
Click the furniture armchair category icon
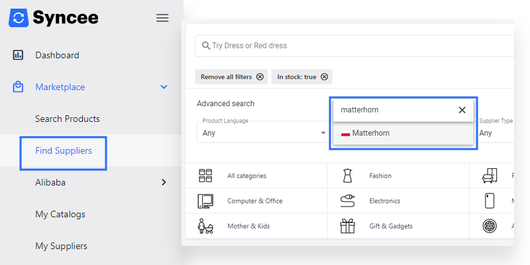(490, 176)
